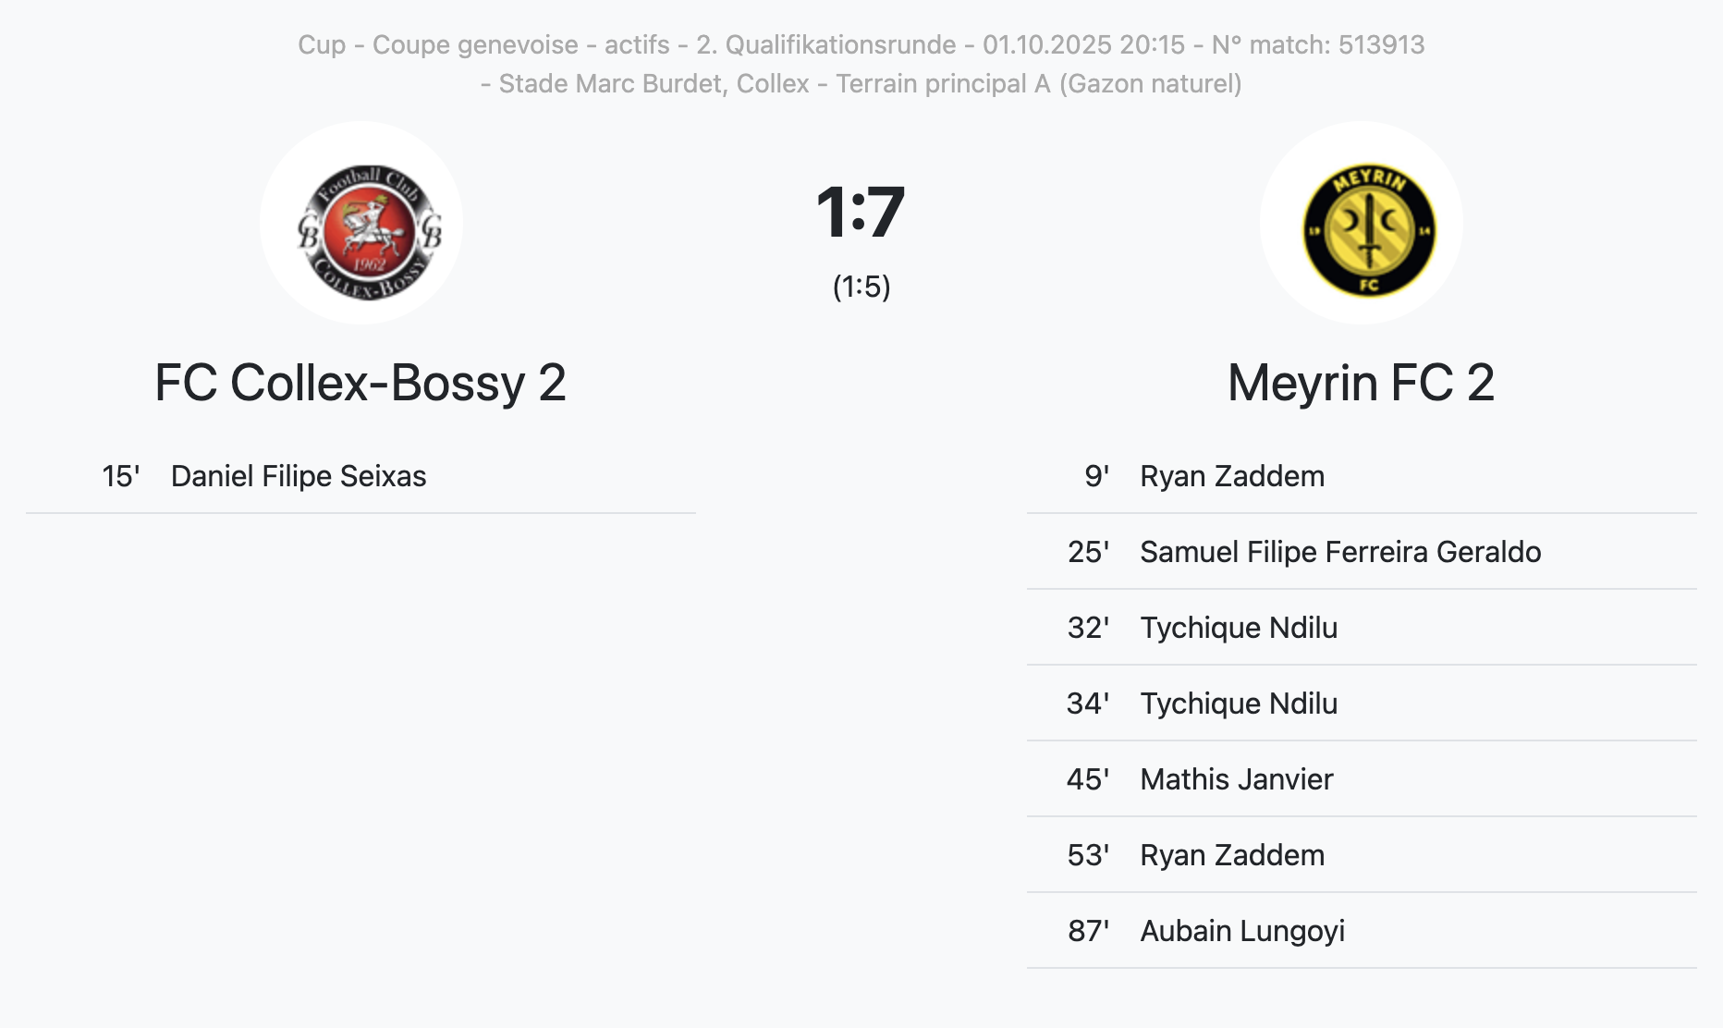Click on Samuel Filipe Ferreira Geraldo
Viewport: 1723px width, 1028px height.
pyautogui.click(x=1340, y=552)
